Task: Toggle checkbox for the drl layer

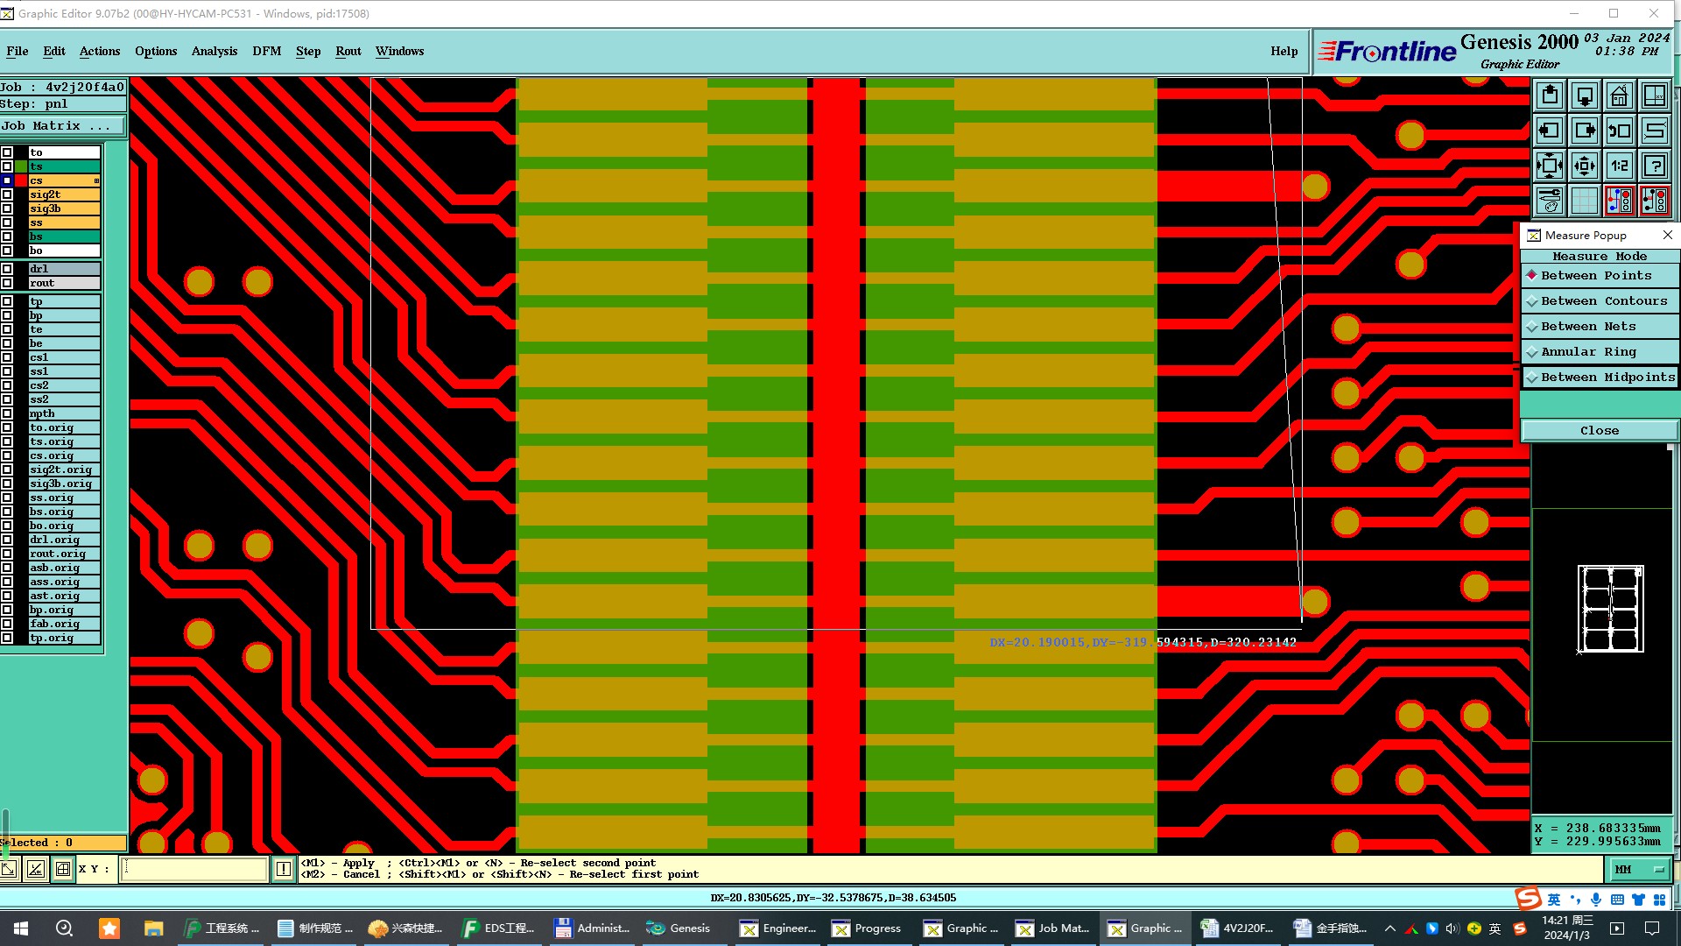Action: coord(7,269)
